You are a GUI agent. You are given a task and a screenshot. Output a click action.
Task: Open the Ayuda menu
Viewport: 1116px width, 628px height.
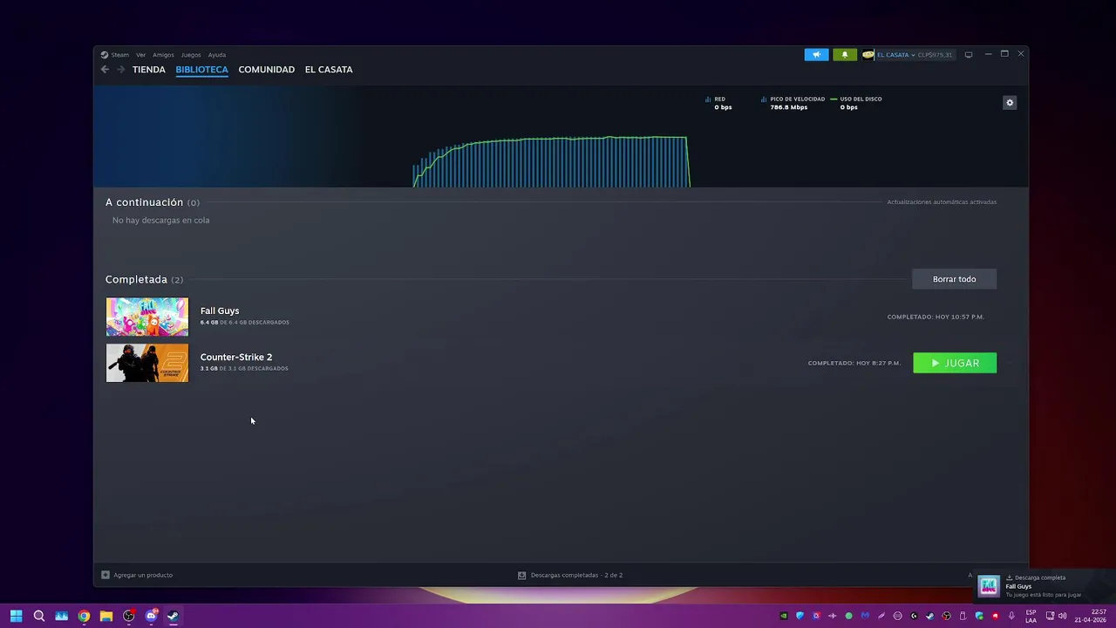[217, 55]
